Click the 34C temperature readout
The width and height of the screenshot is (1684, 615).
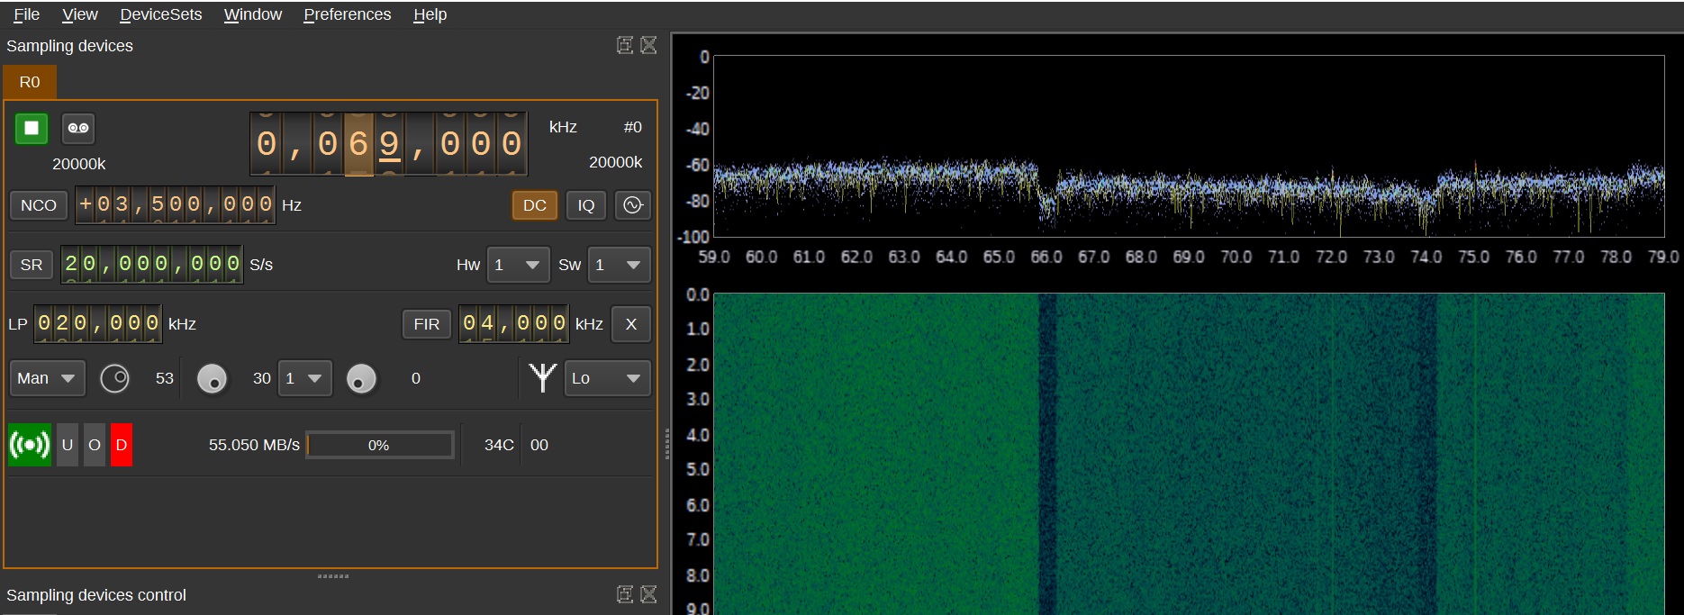[499, 445]
